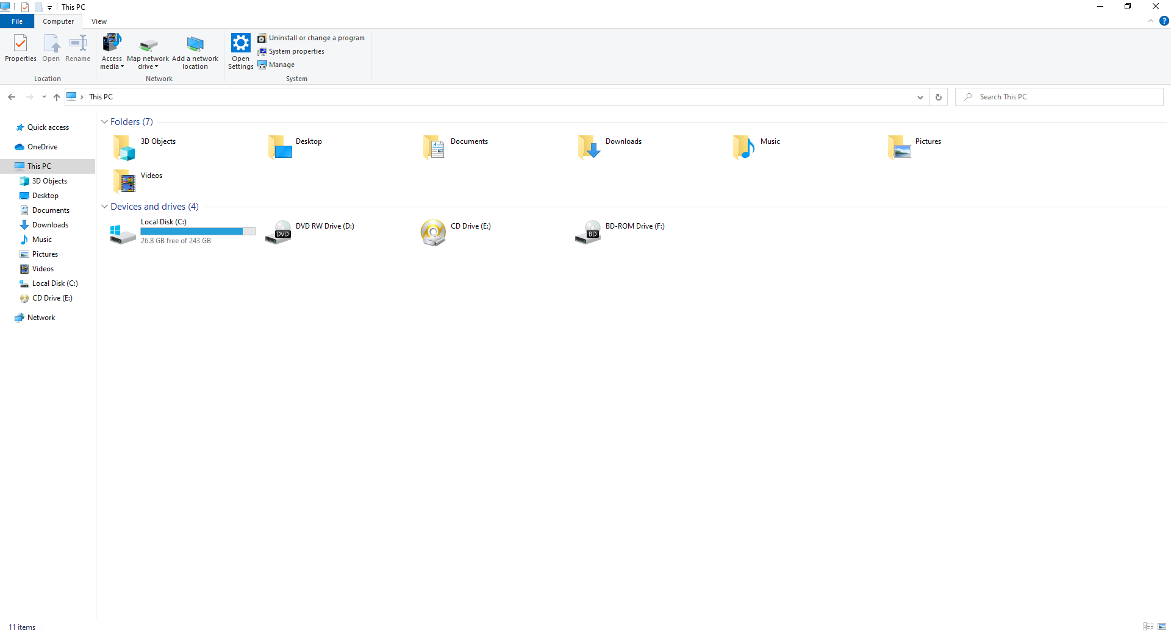
Task: Go back using the back arrow
Action: pos(12,97)
